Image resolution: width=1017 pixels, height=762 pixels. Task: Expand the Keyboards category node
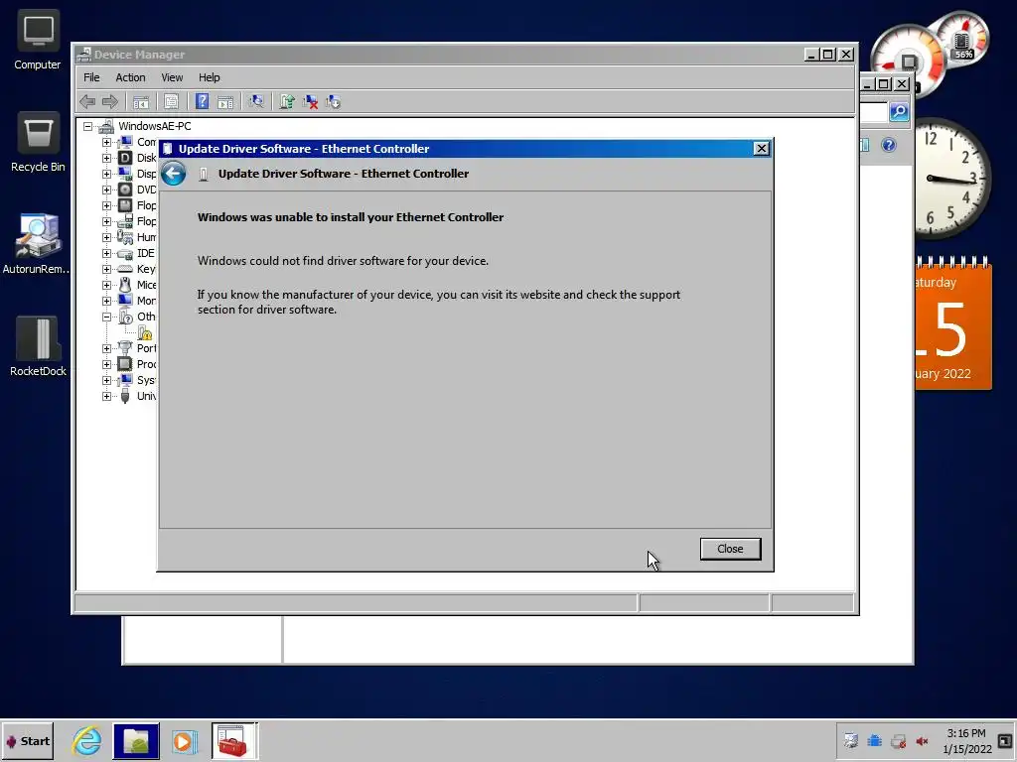pos(106,269)
